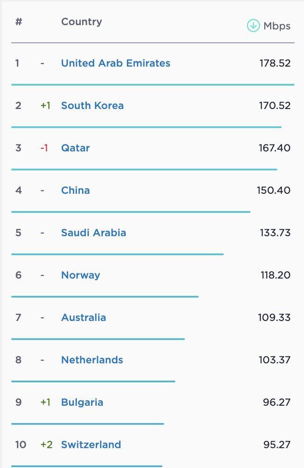Viewport: 304px width, 468px height.
Task: Select the Australia link
Action: tap(83, 317)
